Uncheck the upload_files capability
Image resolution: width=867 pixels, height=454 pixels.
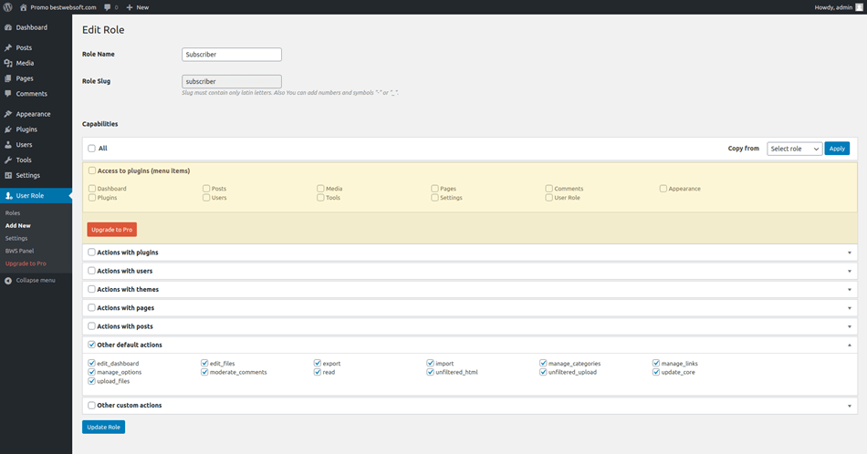coord(92,380)
